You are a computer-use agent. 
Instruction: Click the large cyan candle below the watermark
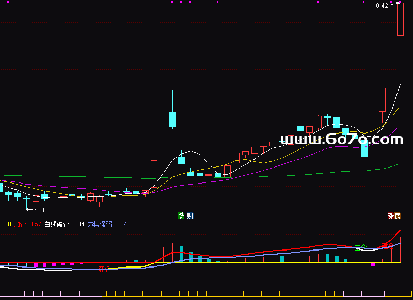[x=364, y=148]
